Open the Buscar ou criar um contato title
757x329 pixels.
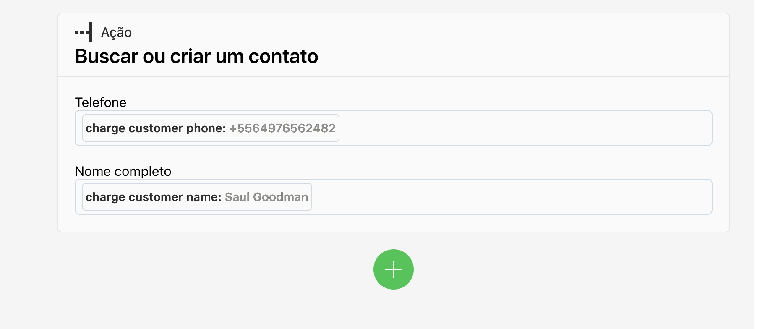click(x=196, y=56)
